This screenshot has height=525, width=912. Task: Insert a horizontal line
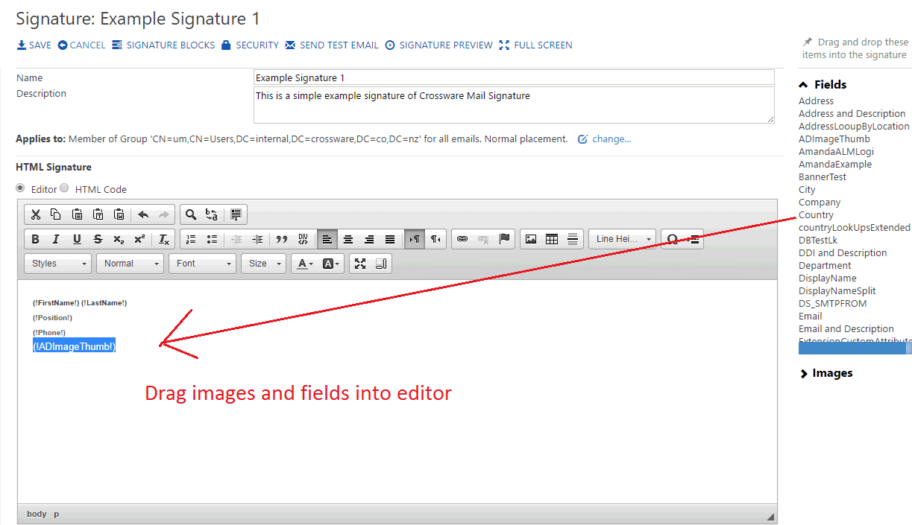(x=573, y=239)
